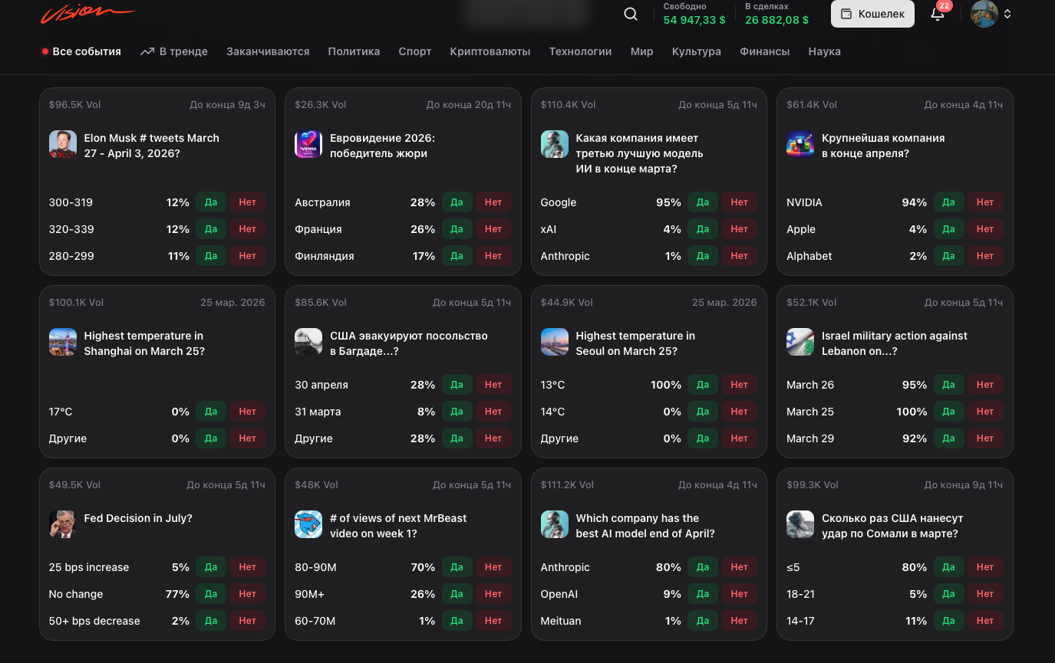Vote Да on Австралия Eurovision option

click(457, 202)
